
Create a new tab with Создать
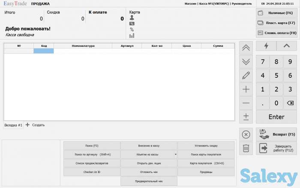(35, 125)
